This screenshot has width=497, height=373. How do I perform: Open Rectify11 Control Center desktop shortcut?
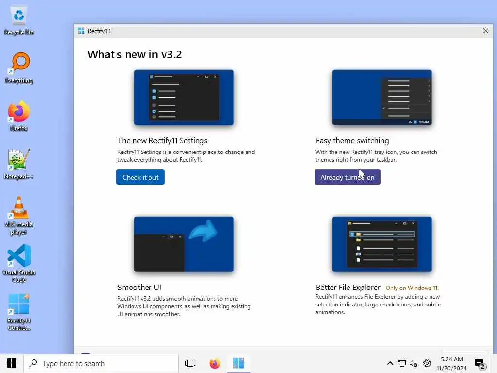tap(19, 312)
